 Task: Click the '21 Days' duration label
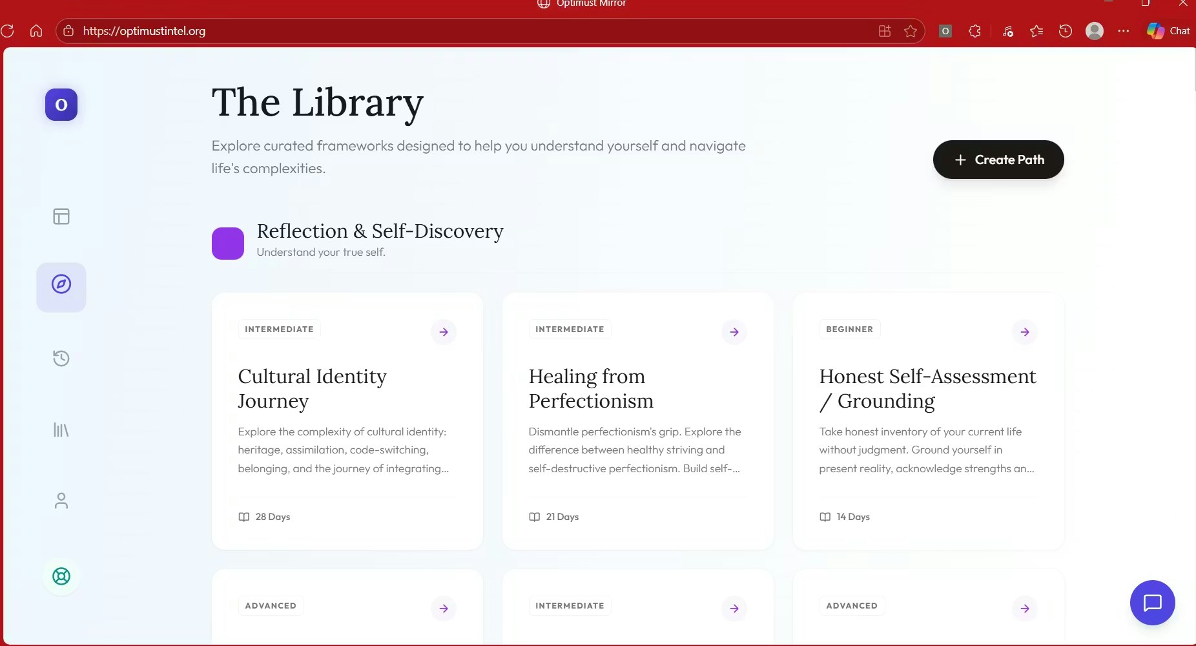click(x=562, y=517)
